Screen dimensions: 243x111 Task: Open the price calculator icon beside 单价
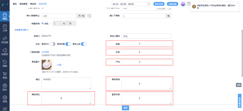89,16
